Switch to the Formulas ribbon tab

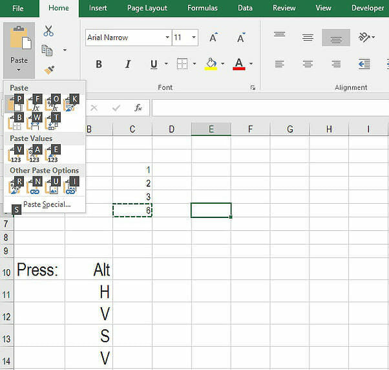(202, 8)
